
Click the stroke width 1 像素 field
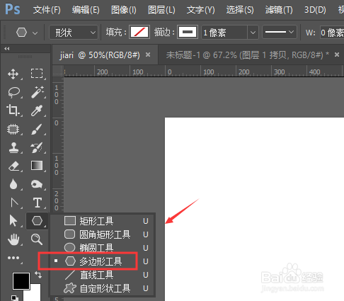point(224,33)
